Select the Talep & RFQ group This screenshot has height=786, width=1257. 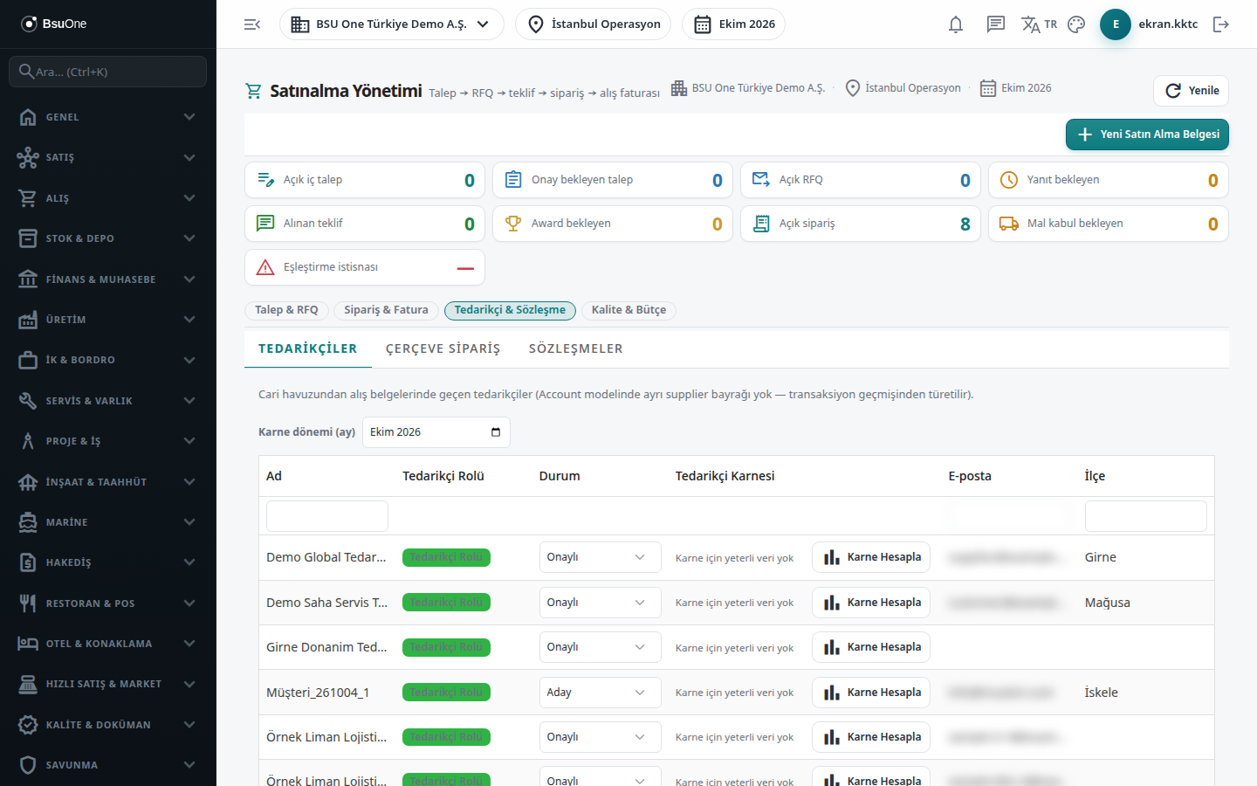click(x=287, y=310)
